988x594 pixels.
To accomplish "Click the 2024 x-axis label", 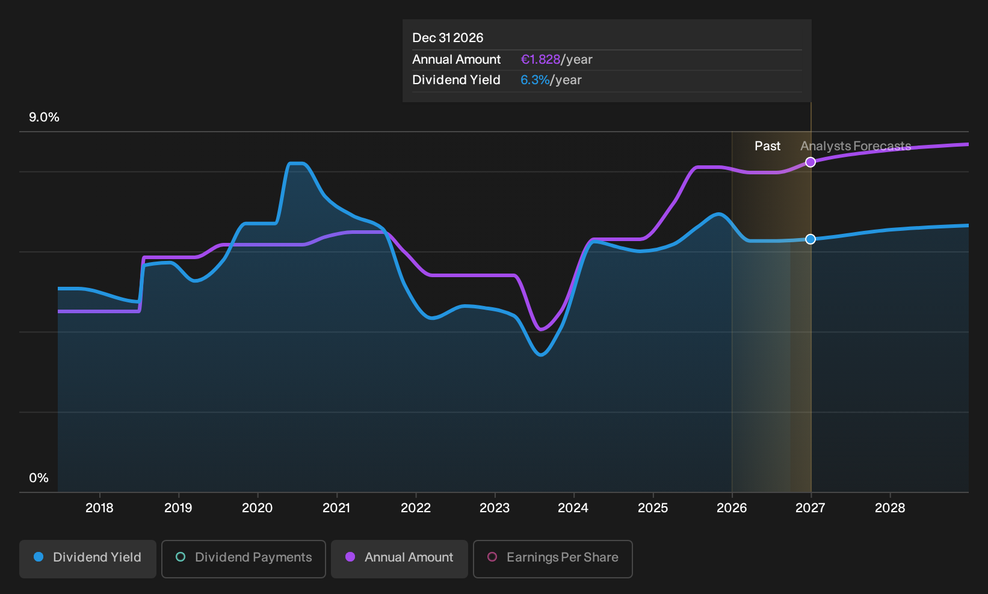I will coord(573,508).
